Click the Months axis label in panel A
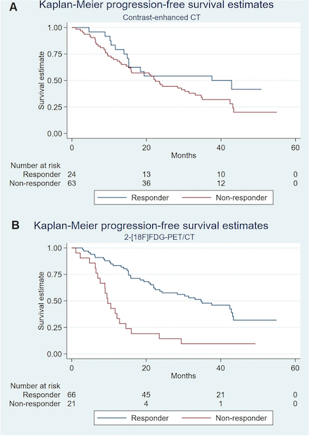Image resolution: width=309 pixels, height=436 pixels. [x=184, y=155]
